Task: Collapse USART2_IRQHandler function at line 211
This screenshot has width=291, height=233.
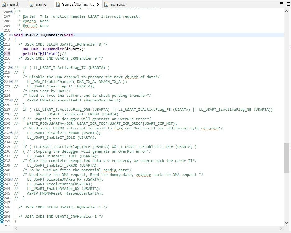Action: coord(12,35)
